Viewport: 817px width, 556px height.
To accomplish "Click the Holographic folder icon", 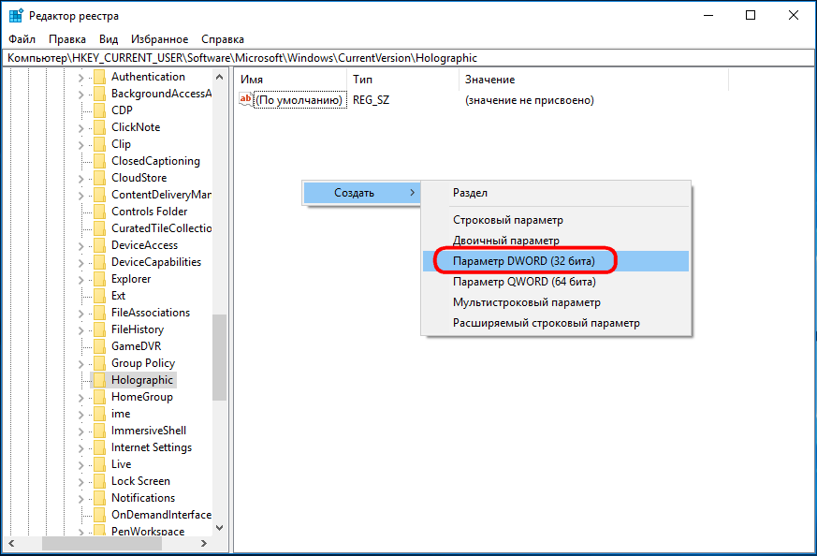I will [99, 380].
